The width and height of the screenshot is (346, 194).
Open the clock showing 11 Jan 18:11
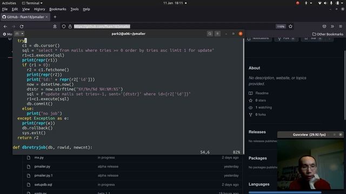[173, 3]
